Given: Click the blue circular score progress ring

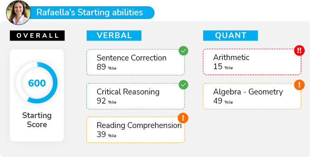Looking at the screenshot, I should (x=37, y=83).
